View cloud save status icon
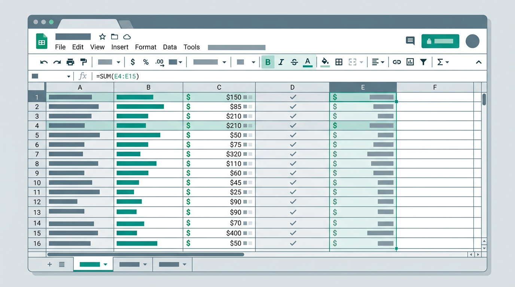Screen dimensions: 515x287 (127, 37)
